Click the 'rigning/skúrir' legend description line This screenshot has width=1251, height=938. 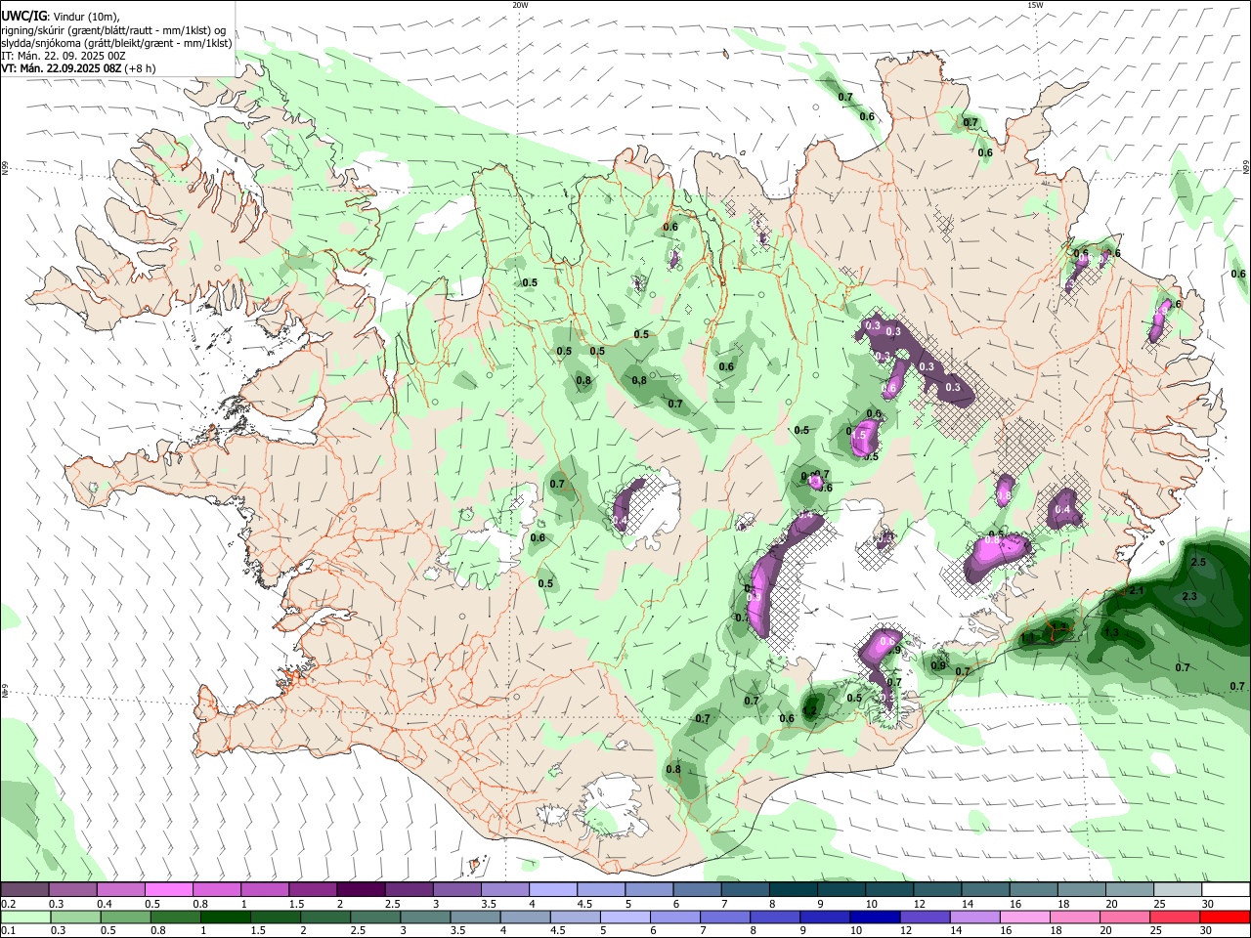113,29
